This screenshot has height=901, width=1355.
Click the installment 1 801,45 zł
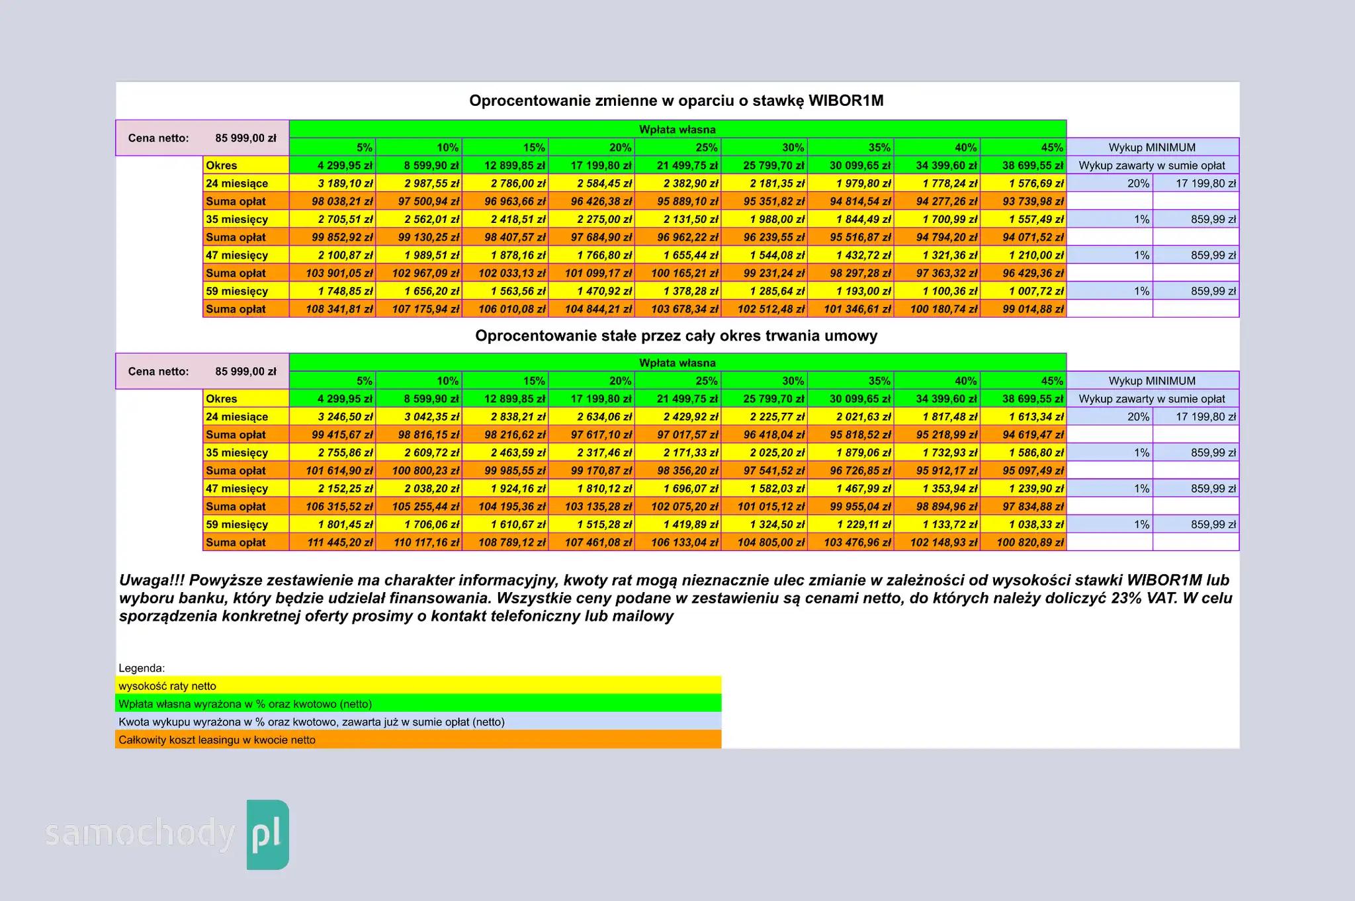pos(333,524)
